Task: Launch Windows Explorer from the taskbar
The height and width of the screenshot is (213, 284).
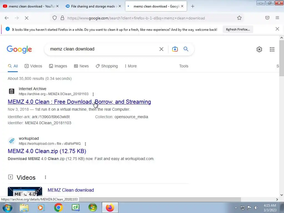Action: [24, 207]
